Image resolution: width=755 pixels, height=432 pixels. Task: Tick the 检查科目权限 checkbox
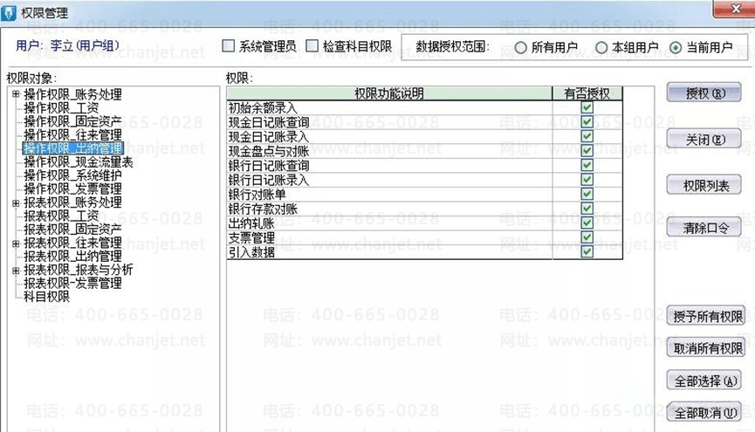[312, 46]
